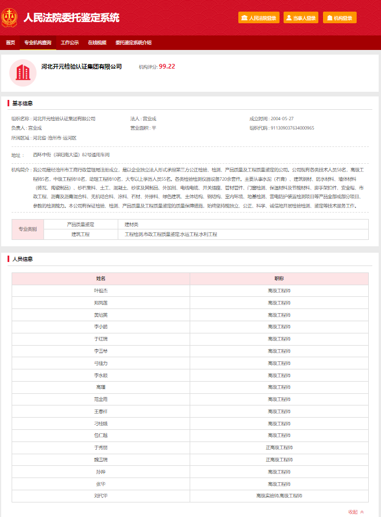Viewport: 381px width, 517px height.
Task: Click 正高级工程师 in 于秀丽's row
Action: pos(279,448)
